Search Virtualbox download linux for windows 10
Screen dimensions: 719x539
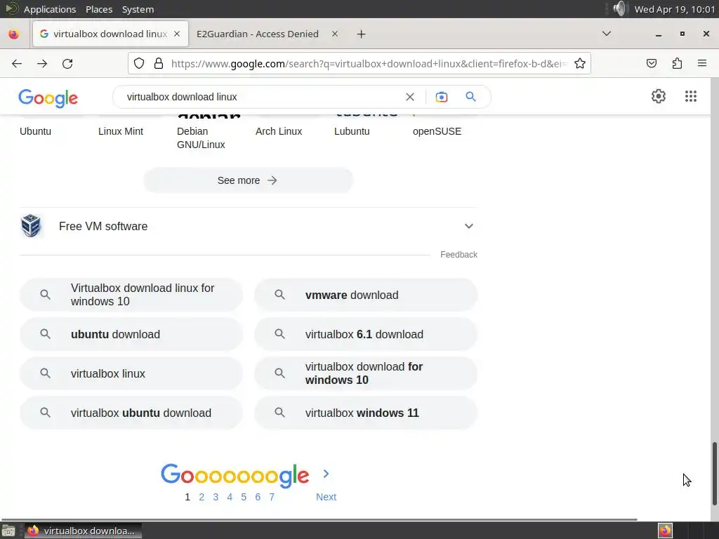tap(131, 295)
